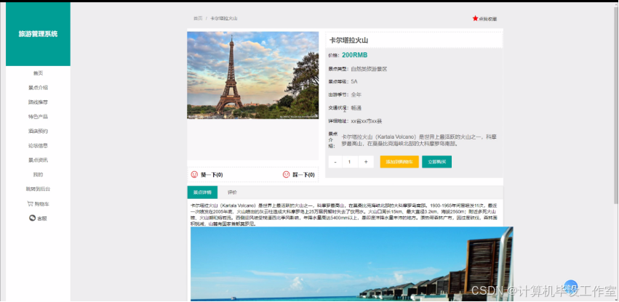The image size is (619, 302).
Task: Click 点我收藏 favorite link text
Action: [488, 19]
